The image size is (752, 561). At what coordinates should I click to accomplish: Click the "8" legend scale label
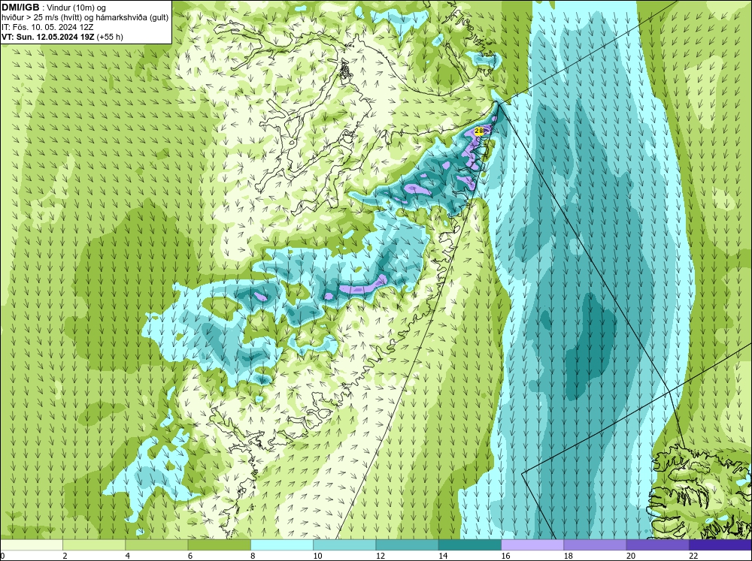253,556
